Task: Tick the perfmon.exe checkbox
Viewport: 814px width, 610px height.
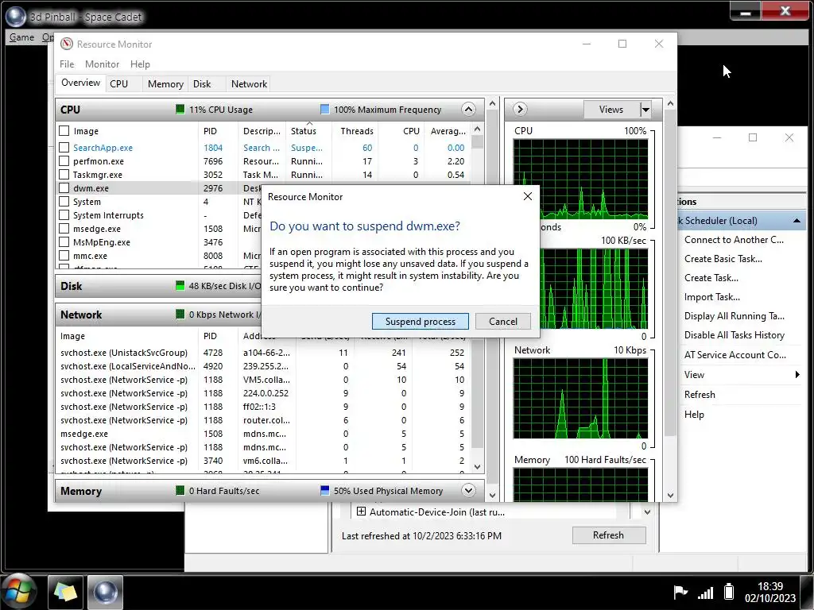Action: coord(64,160)
